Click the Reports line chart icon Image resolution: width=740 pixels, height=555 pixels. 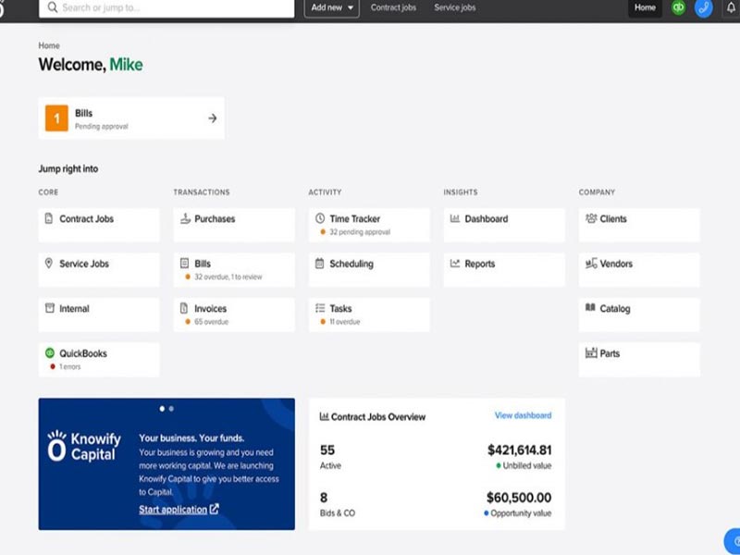(455, 264)
